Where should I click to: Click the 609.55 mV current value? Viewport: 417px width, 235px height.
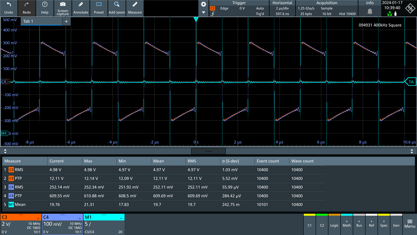coord(59,196)
